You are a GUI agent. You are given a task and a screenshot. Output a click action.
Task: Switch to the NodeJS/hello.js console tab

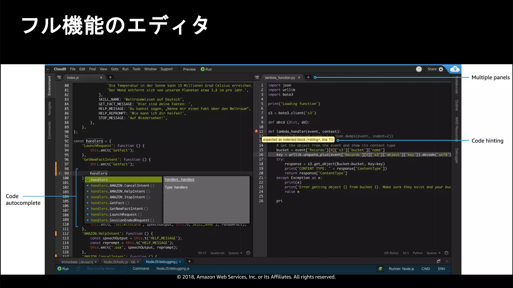click(x=119, y=262)
